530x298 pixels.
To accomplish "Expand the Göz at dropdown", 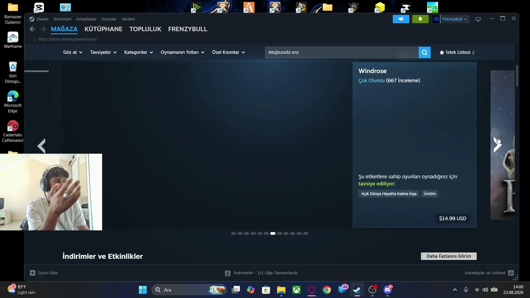I will [x=73, y=53].
